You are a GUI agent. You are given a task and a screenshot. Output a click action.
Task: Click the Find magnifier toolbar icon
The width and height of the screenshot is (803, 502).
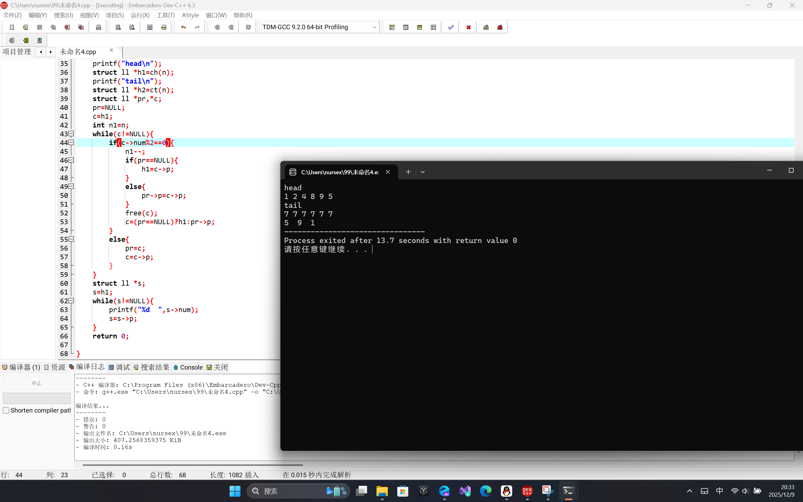click(x=118, y=27)
